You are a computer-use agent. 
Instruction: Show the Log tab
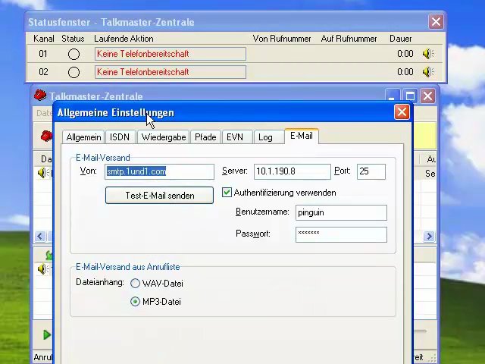(x=265, y=137)
